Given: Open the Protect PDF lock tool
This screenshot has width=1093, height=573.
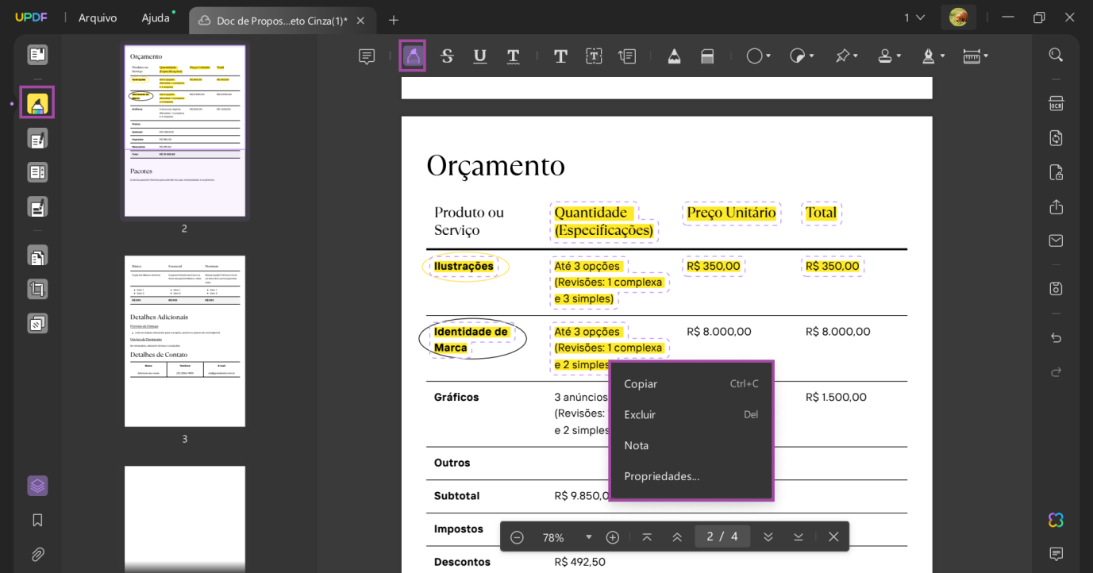Looking at the screenshot, I should 1056,172.
